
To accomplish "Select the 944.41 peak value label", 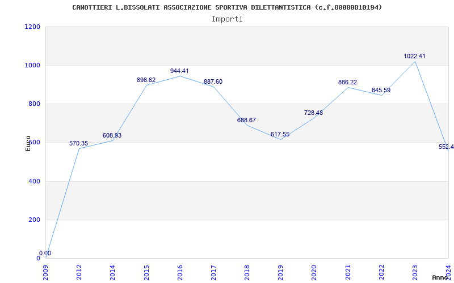I will coord(179,71).
